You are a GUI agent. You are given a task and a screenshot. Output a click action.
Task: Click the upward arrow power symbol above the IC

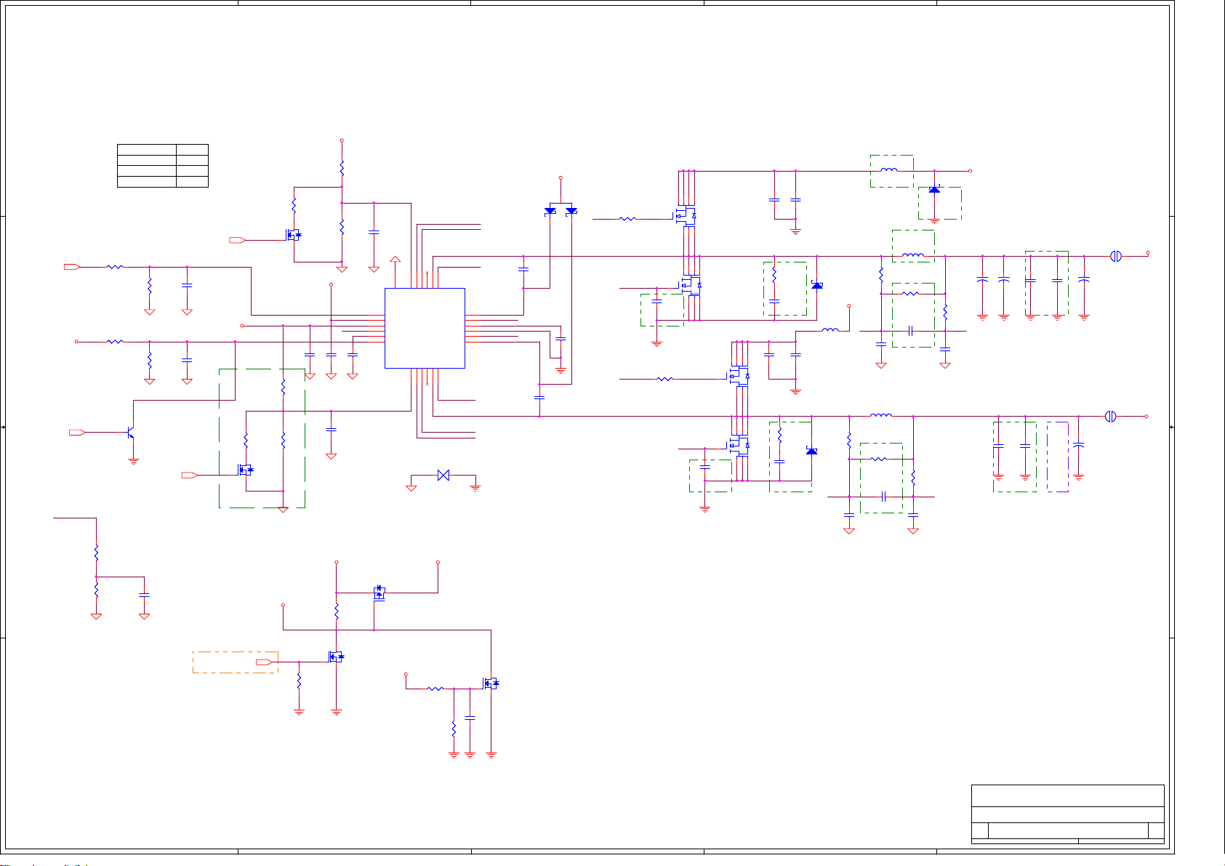point(395,260)
